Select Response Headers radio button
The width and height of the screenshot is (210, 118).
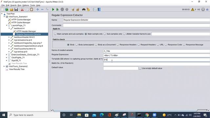point(118,45)
